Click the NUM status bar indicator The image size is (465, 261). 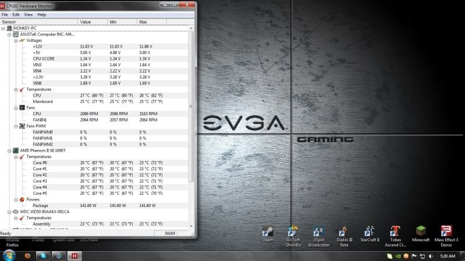point(170,234)
